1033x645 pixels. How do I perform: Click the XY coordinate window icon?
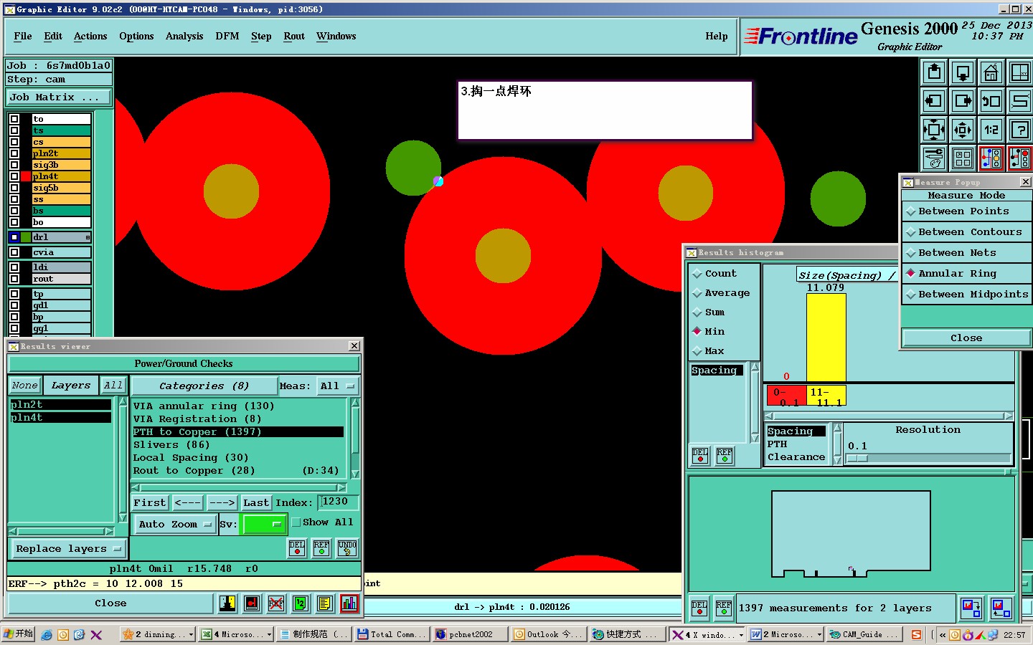coord(1019,72)
